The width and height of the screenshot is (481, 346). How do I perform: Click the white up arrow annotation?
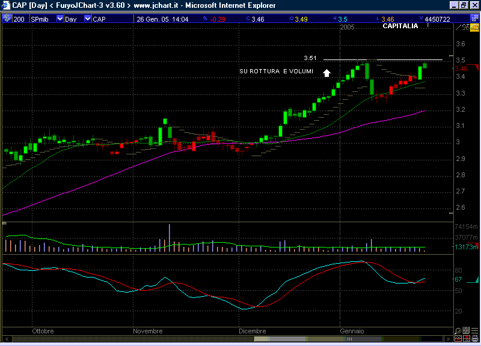326,73
